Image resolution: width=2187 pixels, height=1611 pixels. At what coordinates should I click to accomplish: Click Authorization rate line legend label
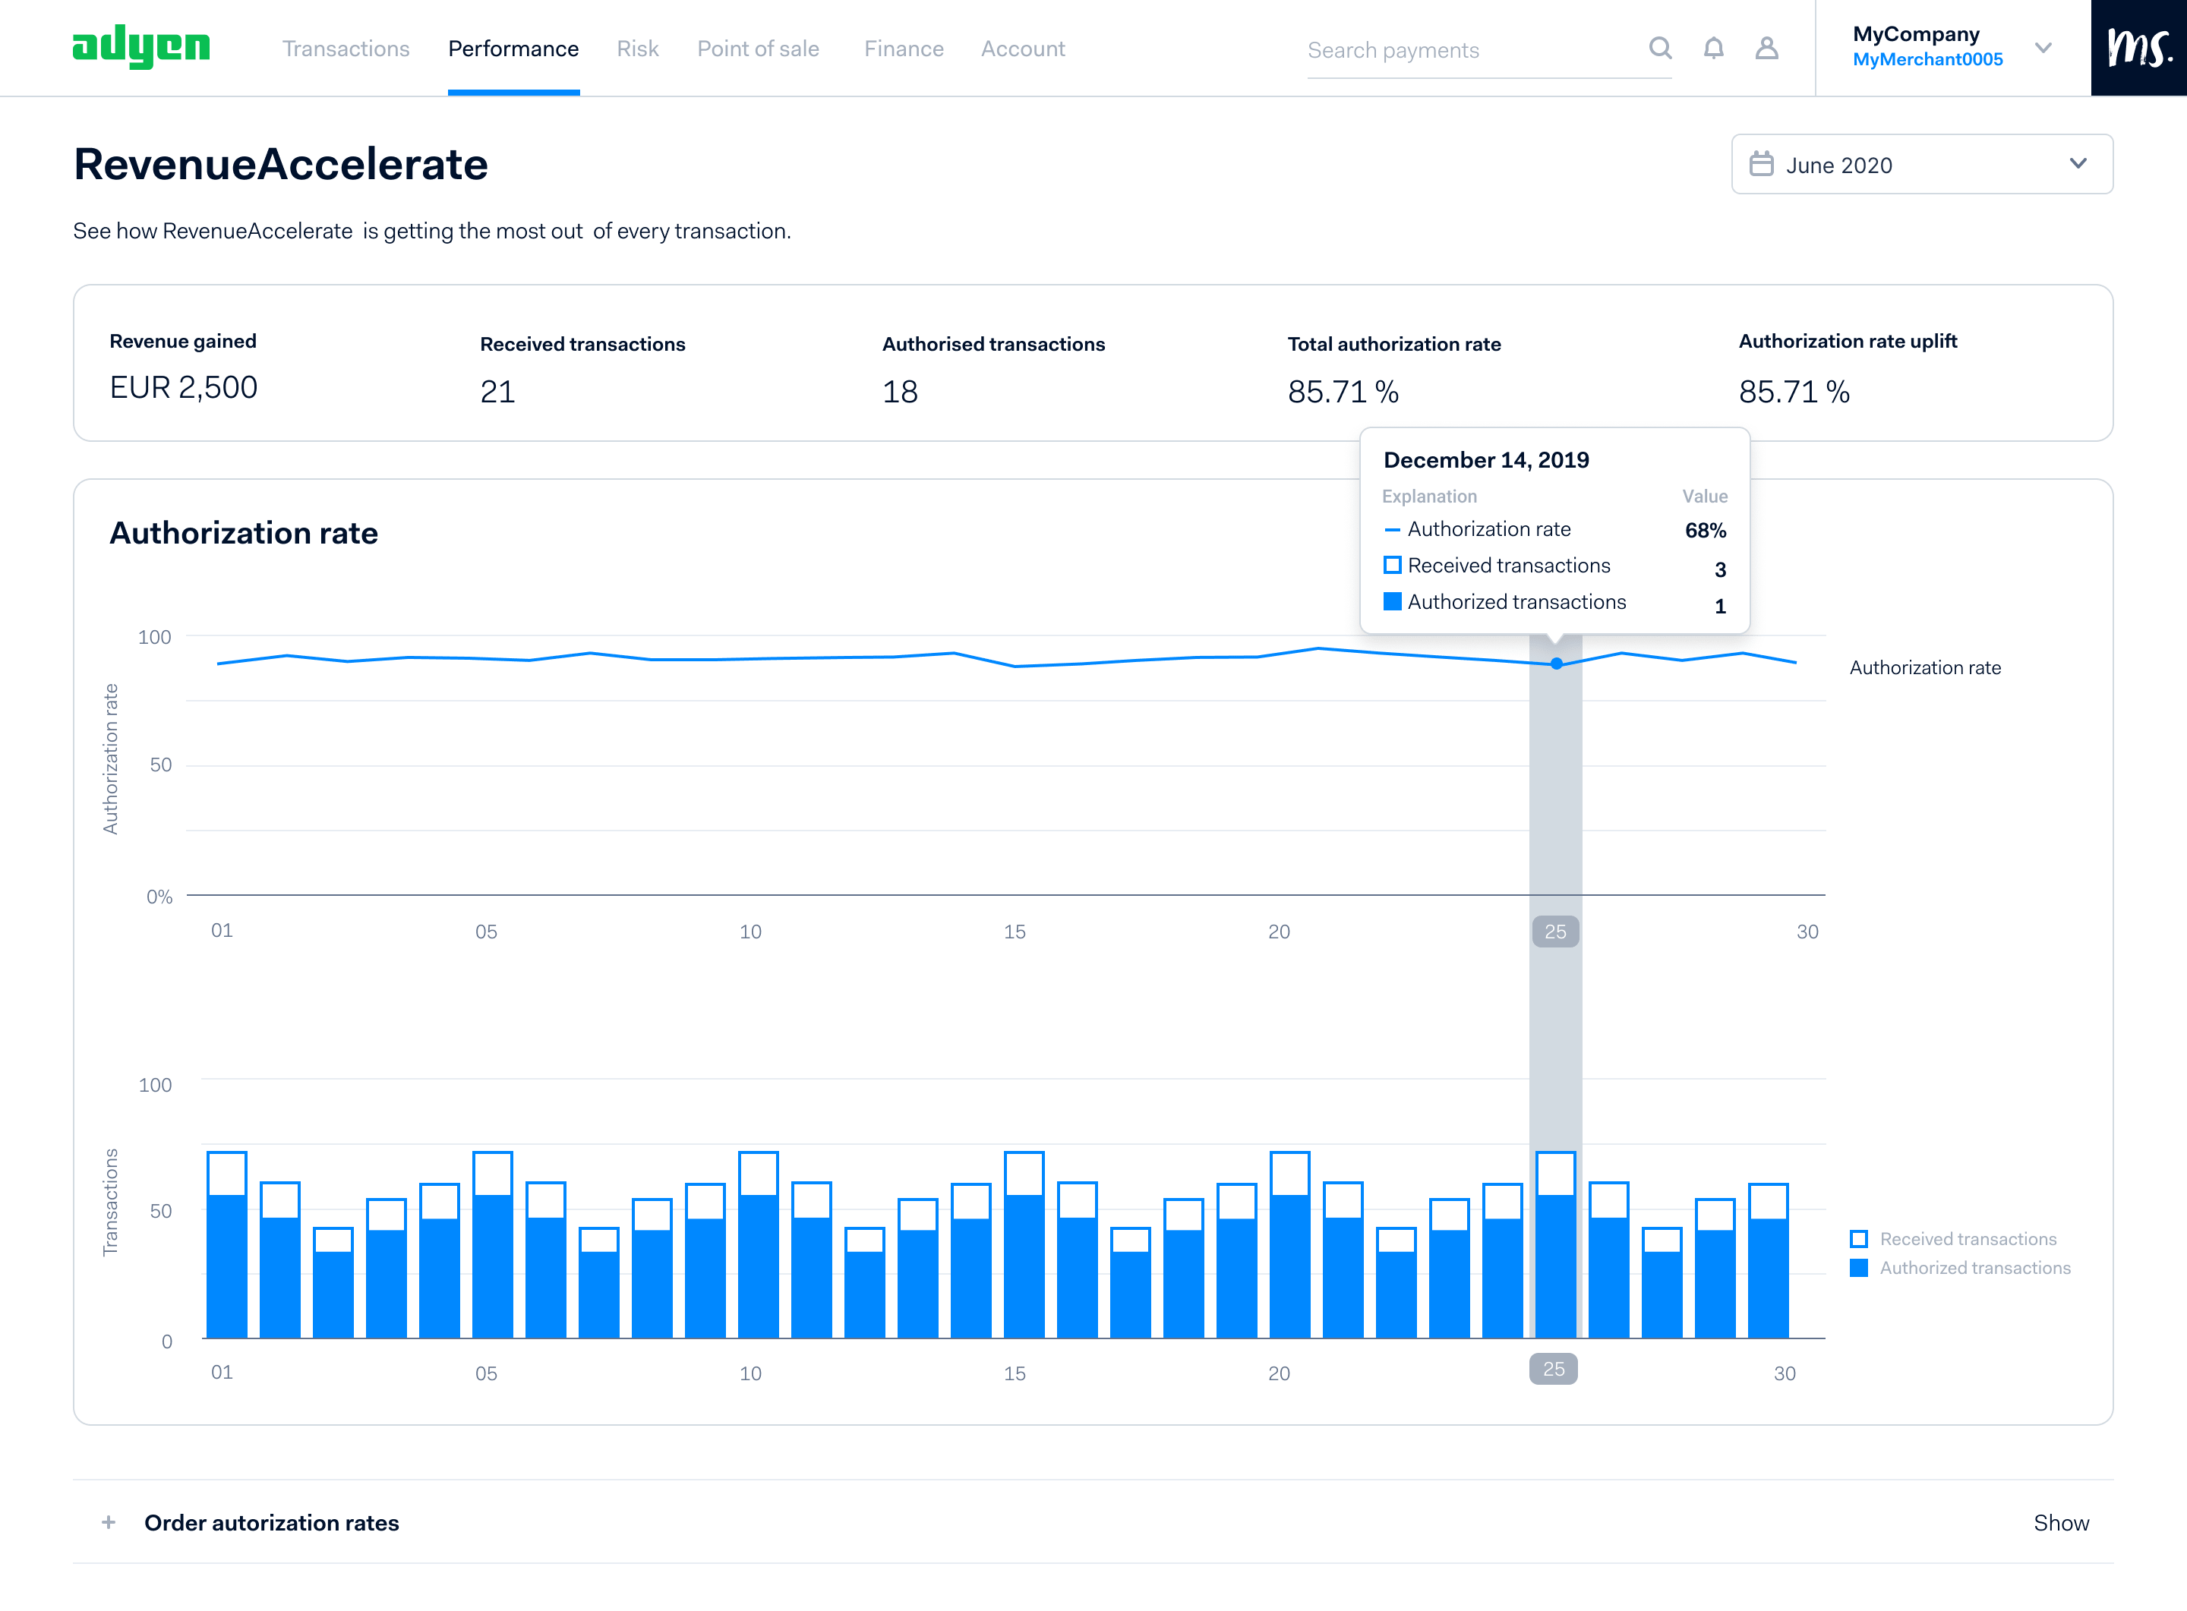pyautogui.click(x=1924, y=668)
